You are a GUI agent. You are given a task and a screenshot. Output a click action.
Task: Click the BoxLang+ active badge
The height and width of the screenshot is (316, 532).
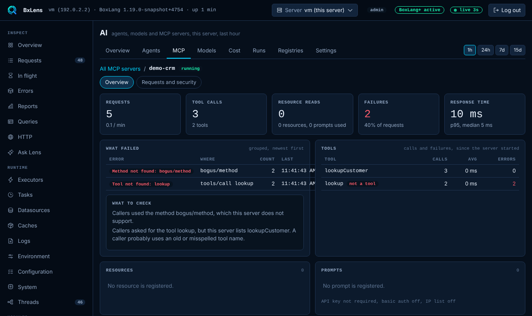419,10
